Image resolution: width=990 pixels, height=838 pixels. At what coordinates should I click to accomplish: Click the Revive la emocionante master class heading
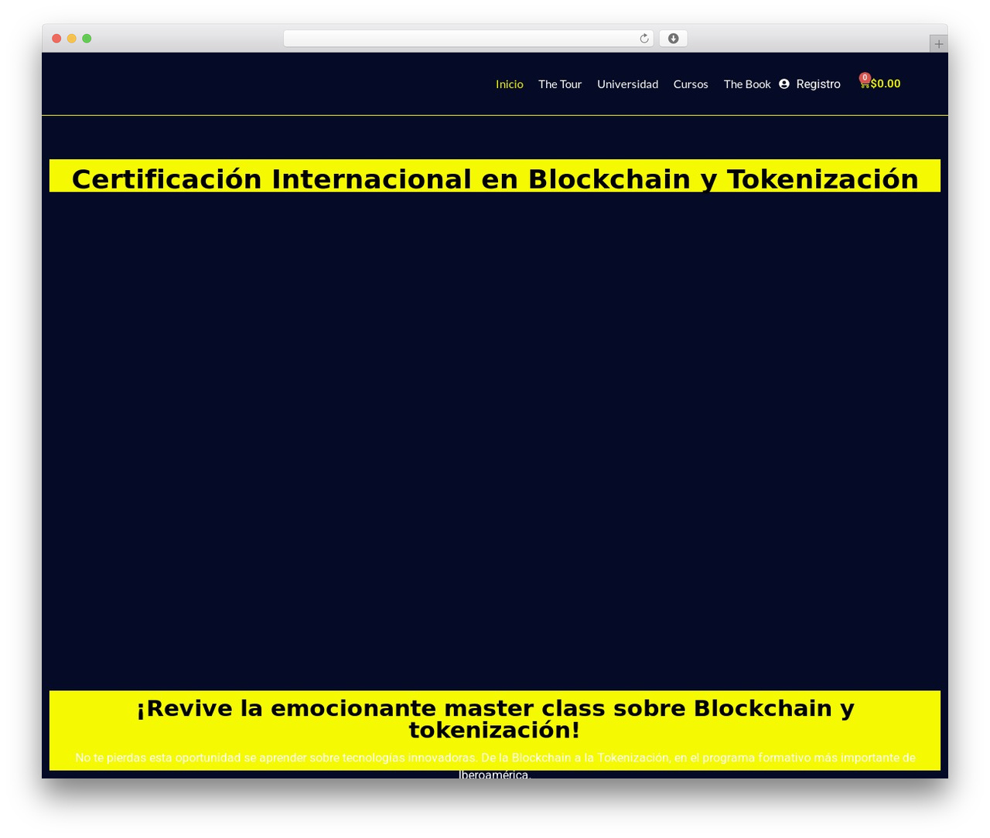click(x=495, y=719)
